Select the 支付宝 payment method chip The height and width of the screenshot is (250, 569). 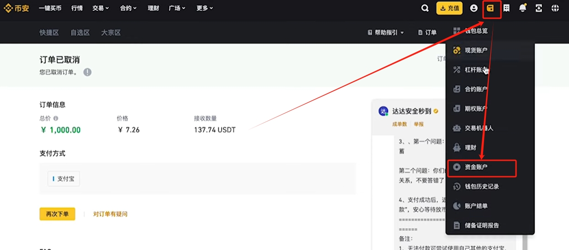click(x=63, y=179)
